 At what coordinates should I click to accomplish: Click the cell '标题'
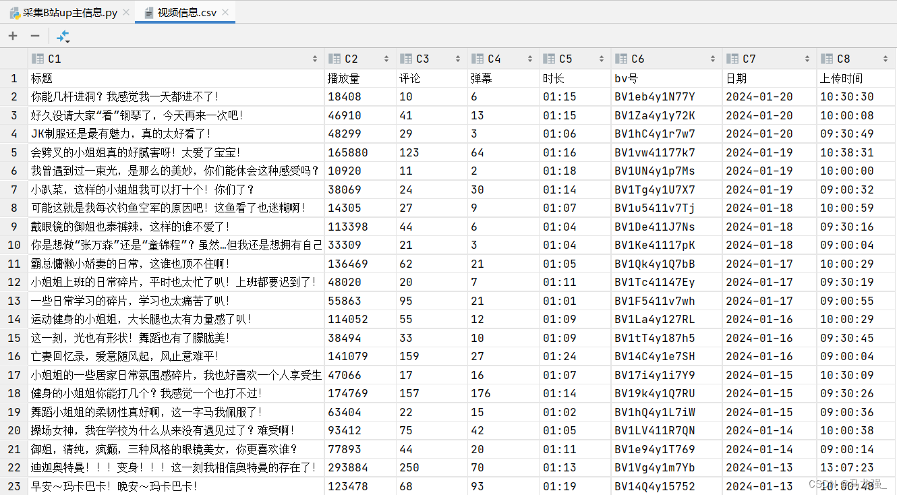[x=176, y=78]
